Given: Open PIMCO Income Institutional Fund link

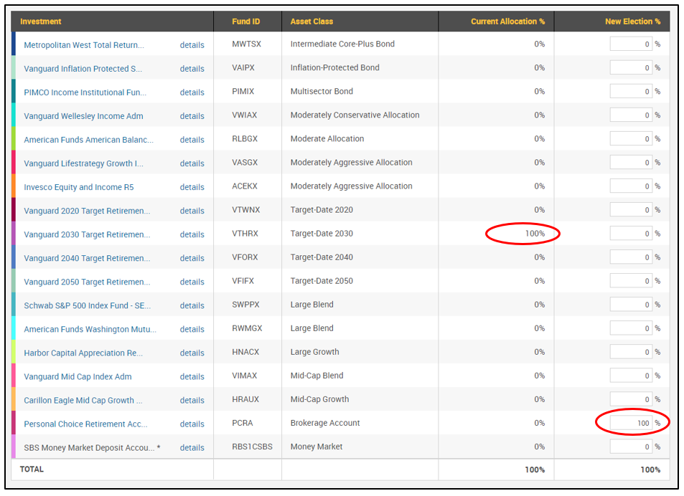Looking at the screenshot, I should [x=85, y=92].
